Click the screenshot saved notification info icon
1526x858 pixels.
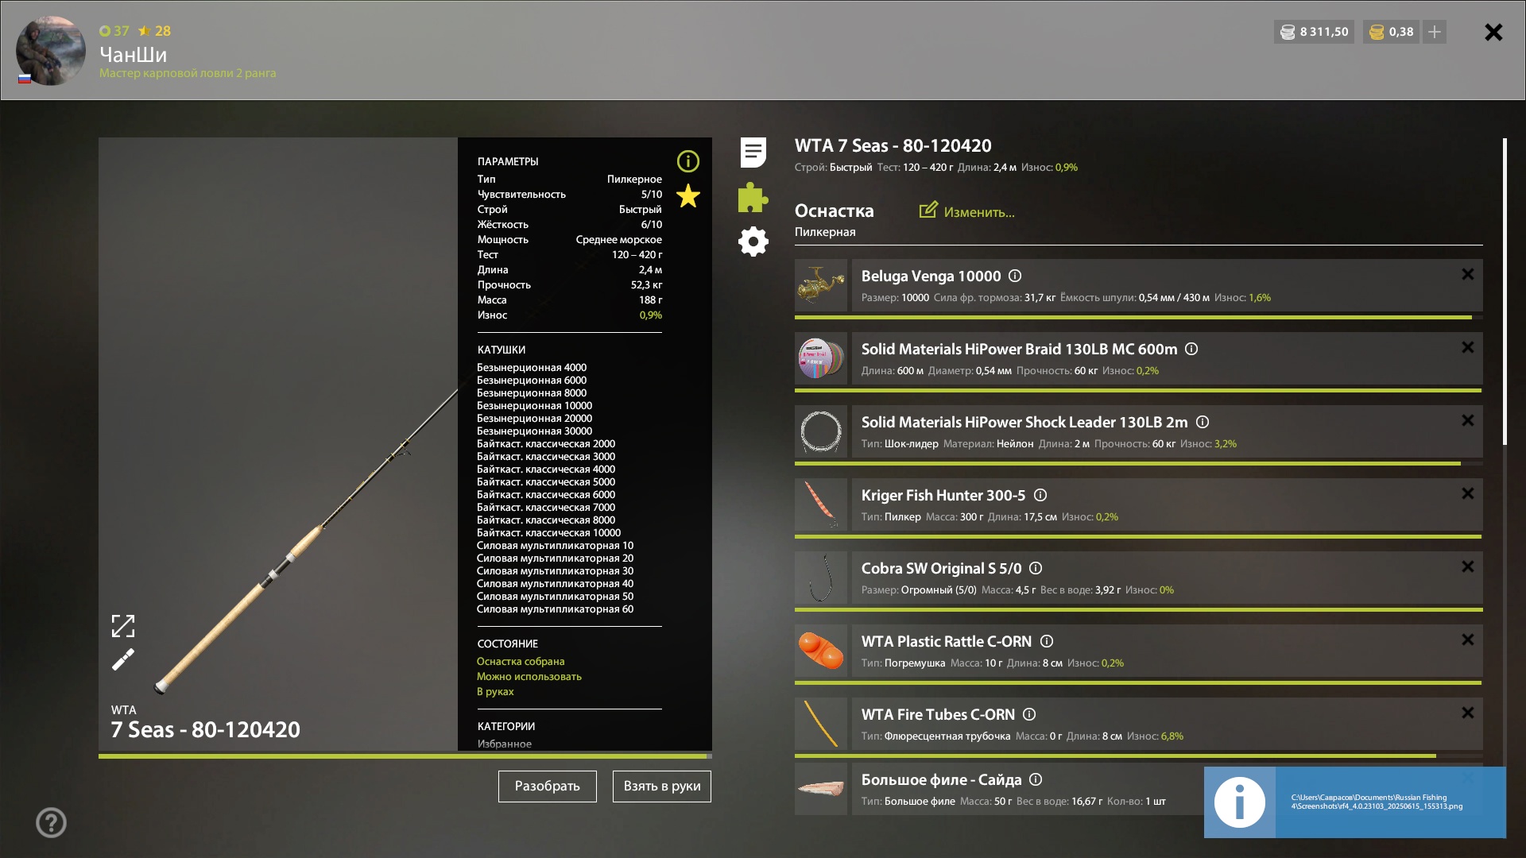coord(1239,802)
